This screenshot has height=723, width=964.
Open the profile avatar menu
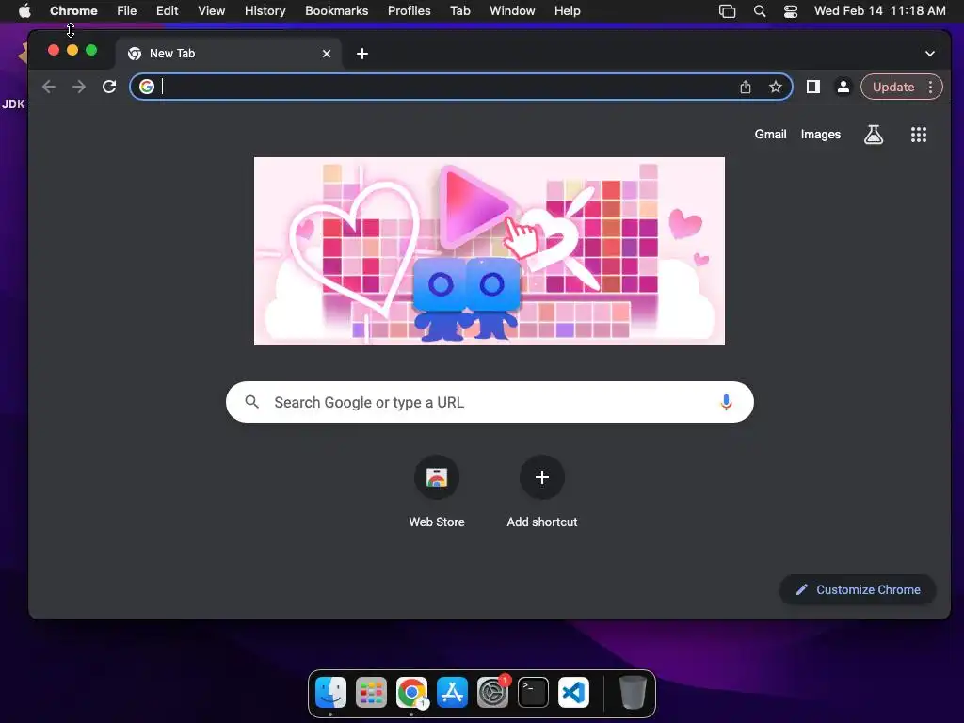tap(843, 87)
